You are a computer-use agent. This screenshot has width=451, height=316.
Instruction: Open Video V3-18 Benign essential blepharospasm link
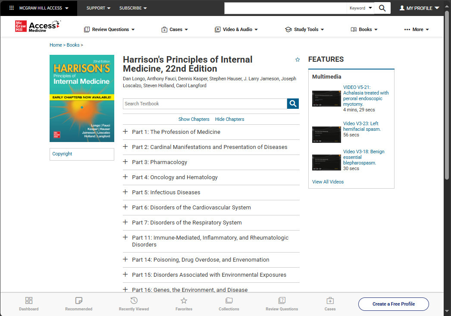363,157
